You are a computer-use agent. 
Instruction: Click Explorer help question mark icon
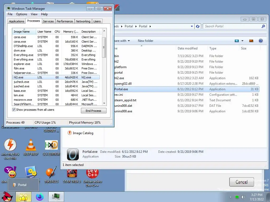[261, 41]
